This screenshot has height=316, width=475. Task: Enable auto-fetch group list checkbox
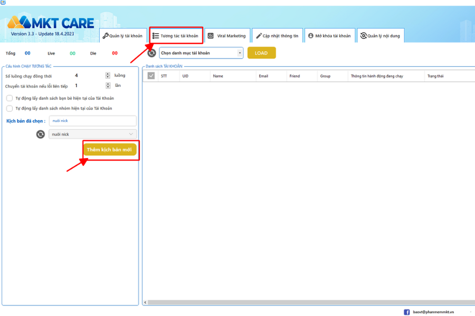tap(9, 108)
